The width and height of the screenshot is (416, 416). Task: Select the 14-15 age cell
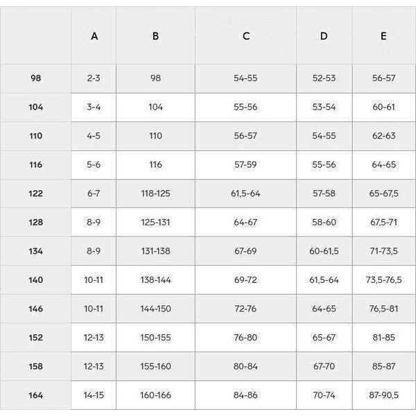pos(94,395)
